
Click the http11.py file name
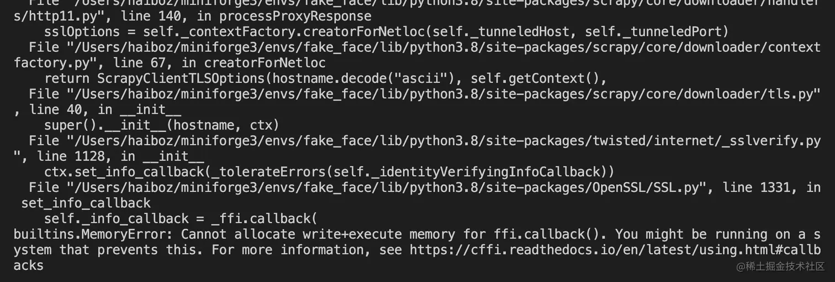point(47,16)
